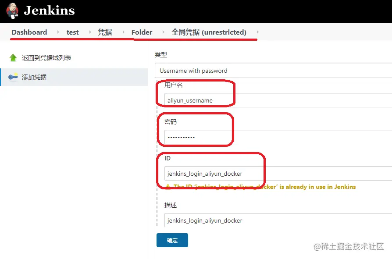Open the 类型 dropdown showing Username with password
Viewport: 392px width, 259px height.
coord(273,71)
